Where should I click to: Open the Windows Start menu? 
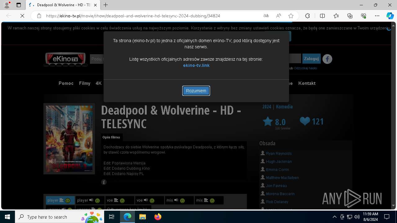7,217
